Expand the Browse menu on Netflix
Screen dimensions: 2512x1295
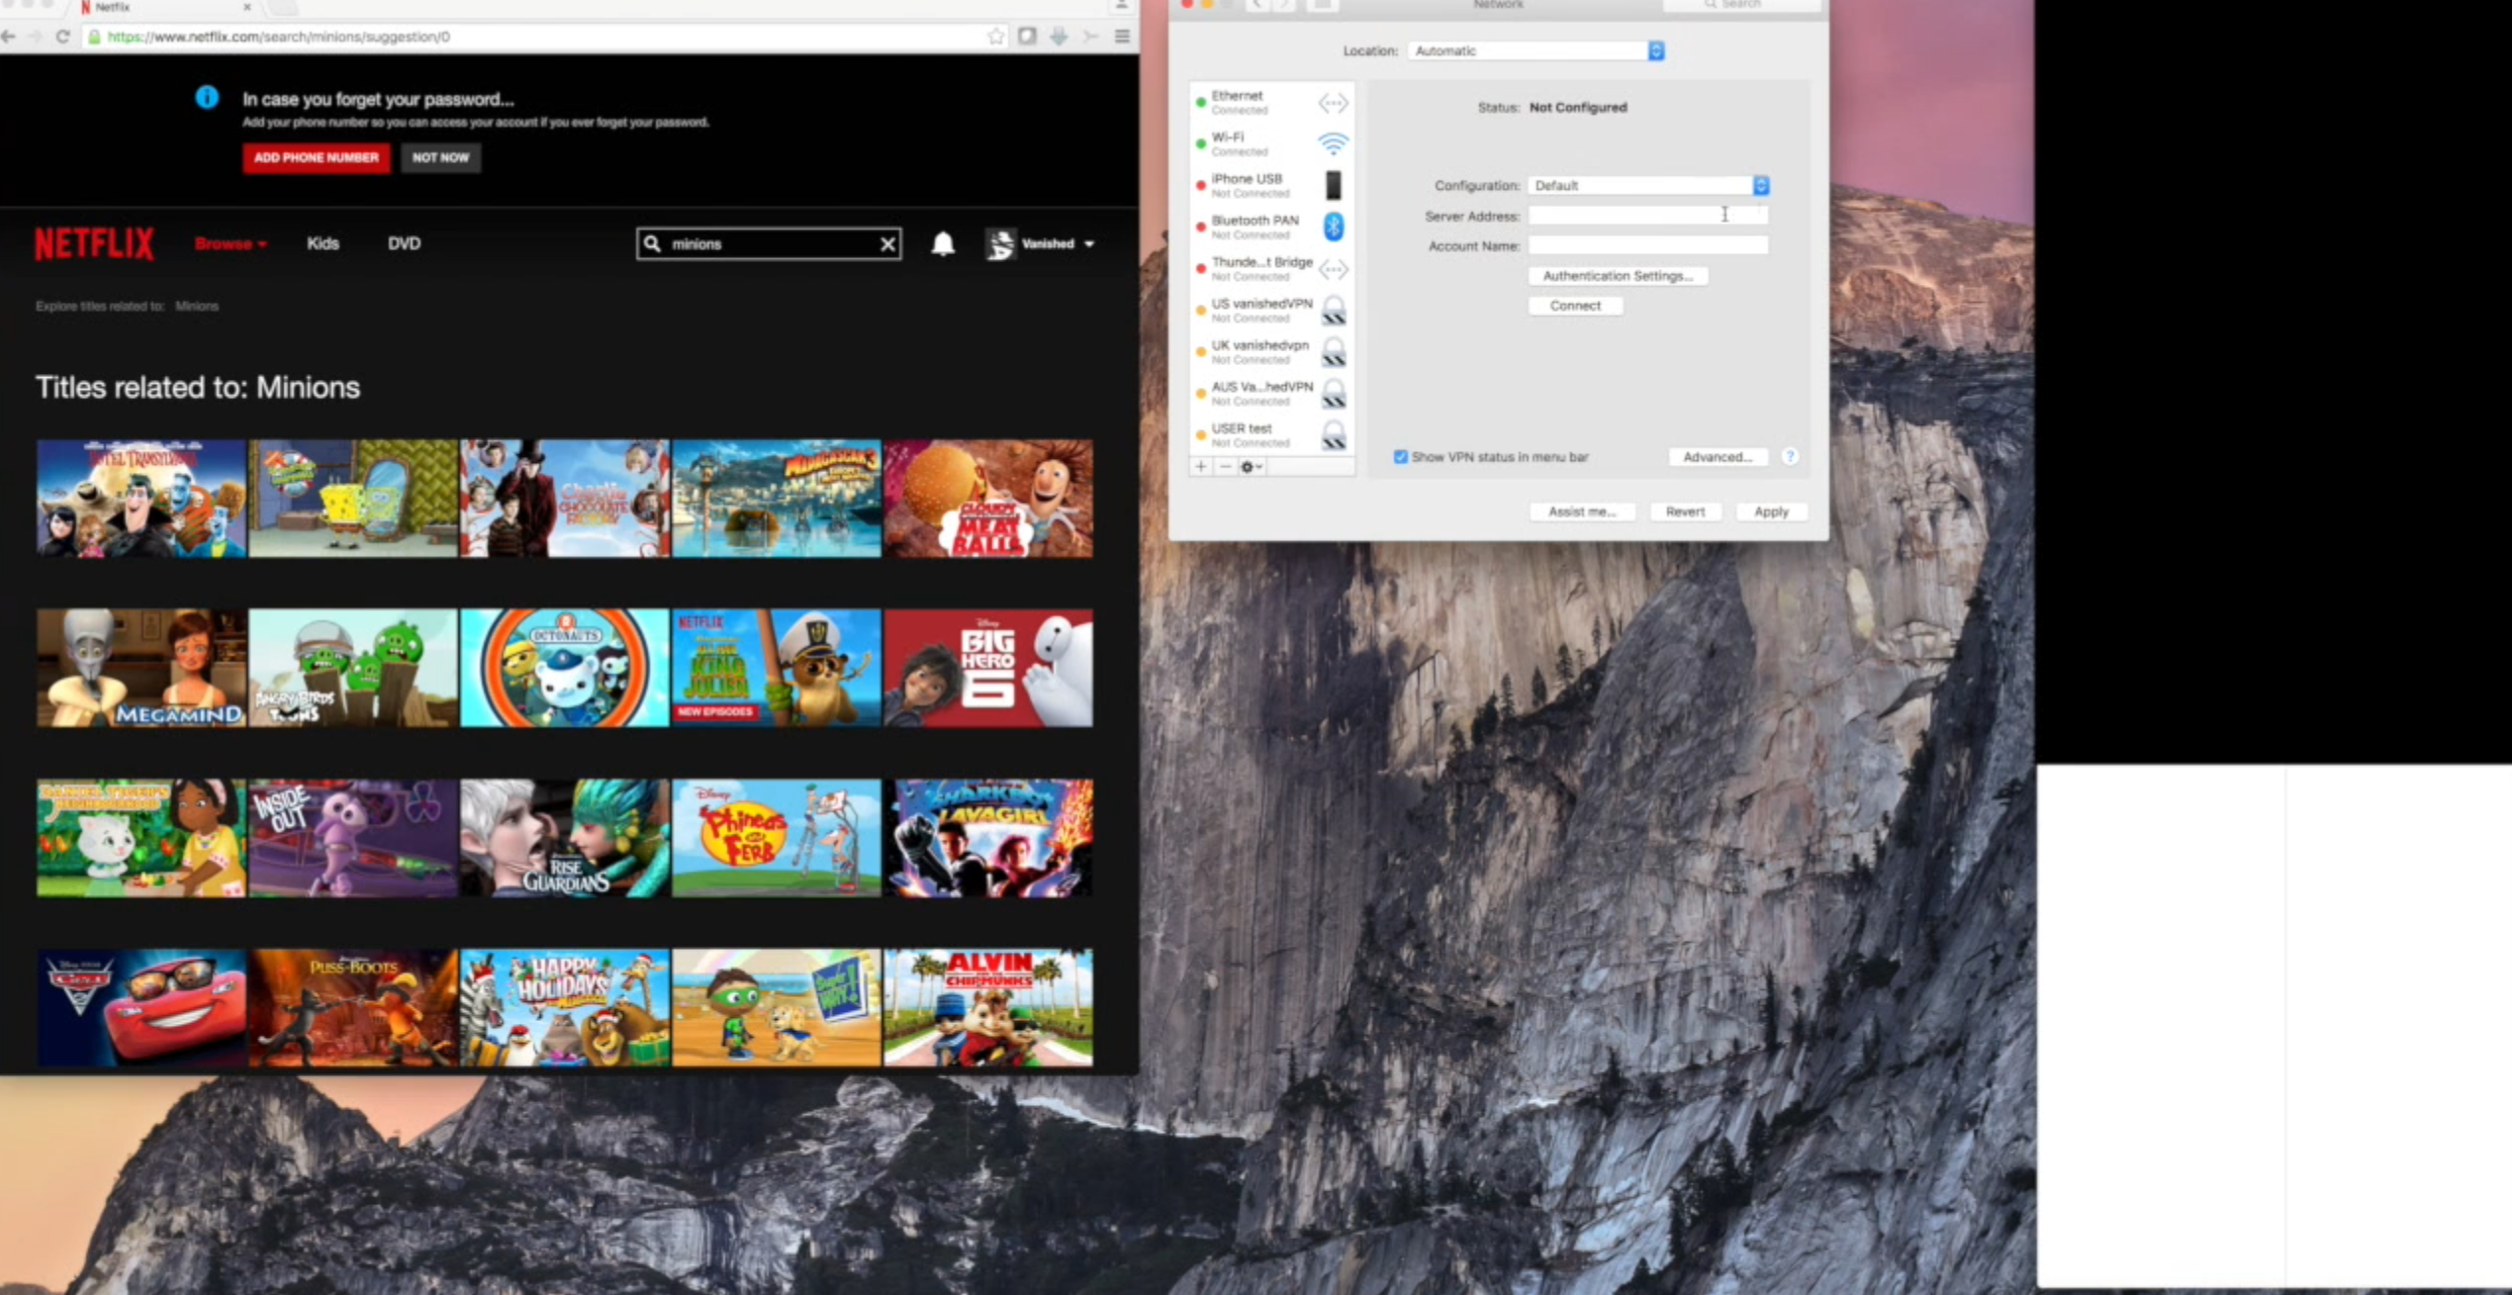(229, 243)
